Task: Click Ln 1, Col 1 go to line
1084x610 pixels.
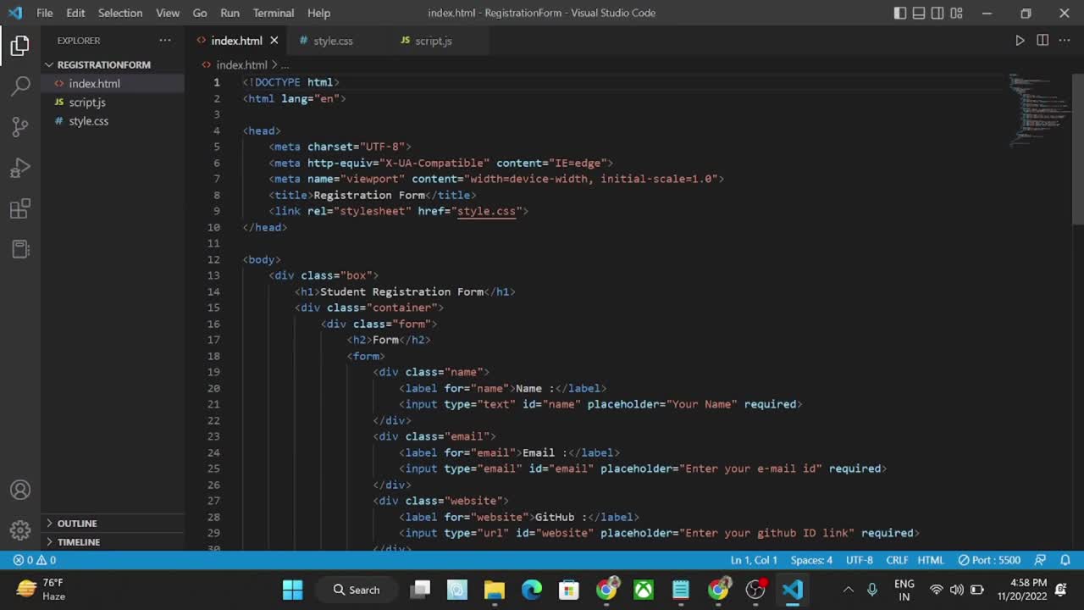Action: [754, 560]
